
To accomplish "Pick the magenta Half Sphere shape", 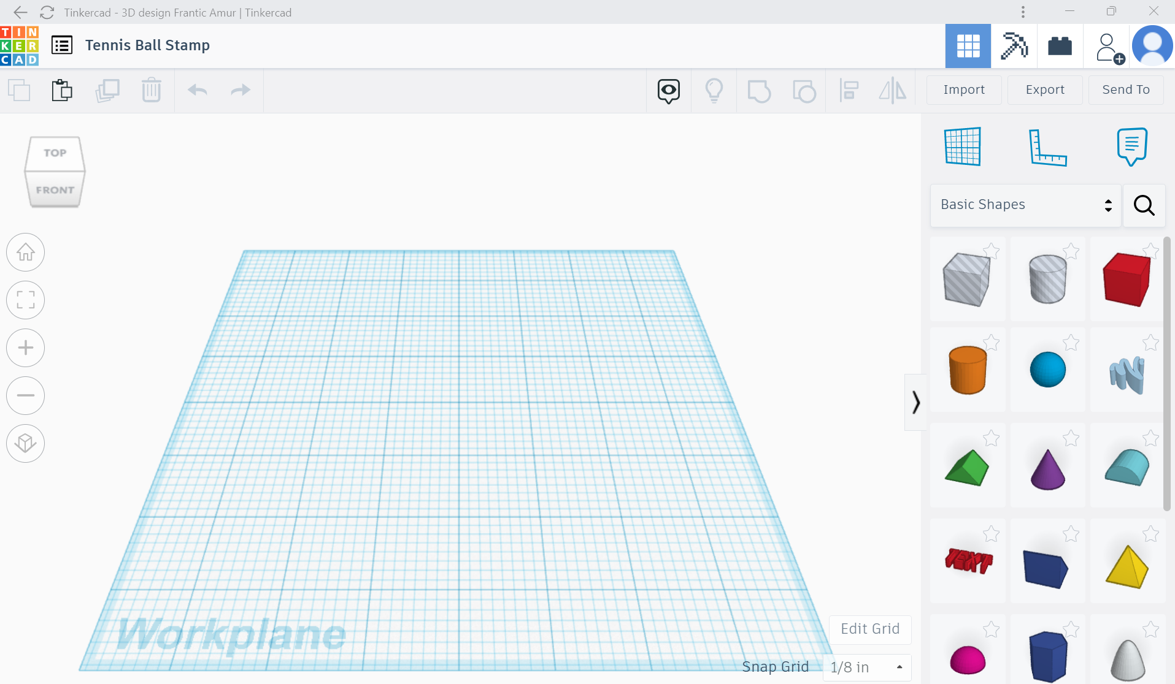I will 968,660.
